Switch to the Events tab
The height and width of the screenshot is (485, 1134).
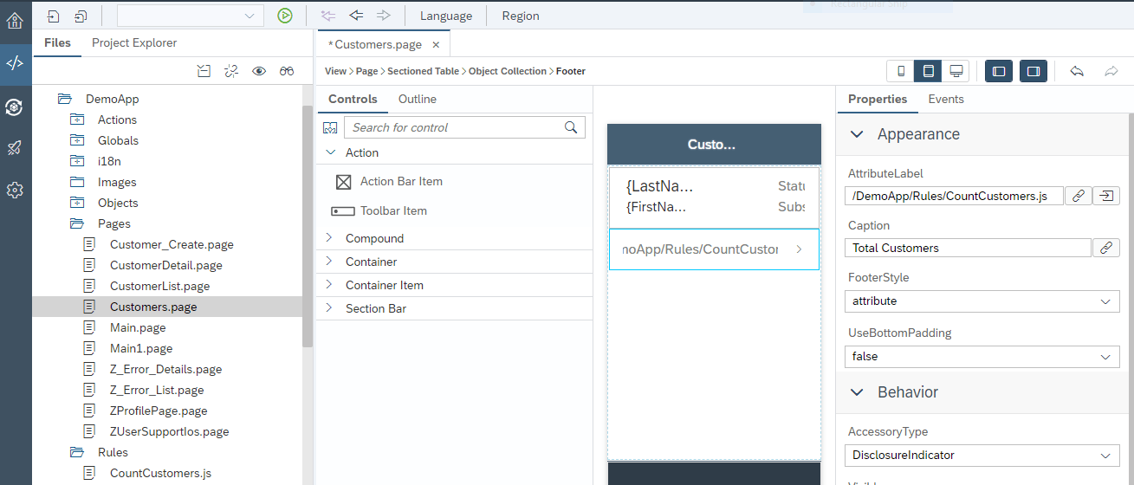pos(945,99)
